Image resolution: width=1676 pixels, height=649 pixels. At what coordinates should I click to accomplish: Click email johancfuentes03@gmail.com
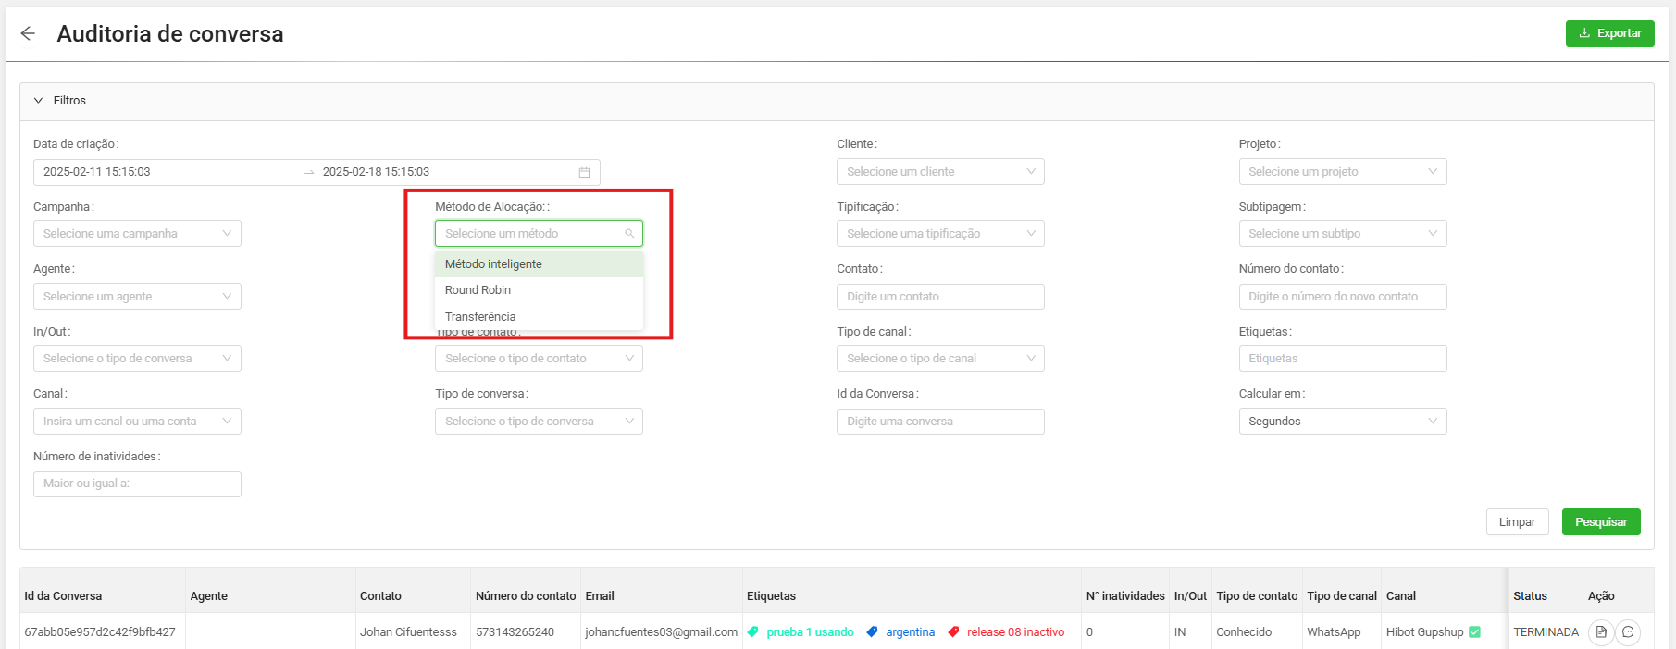[x=661, y=632]
